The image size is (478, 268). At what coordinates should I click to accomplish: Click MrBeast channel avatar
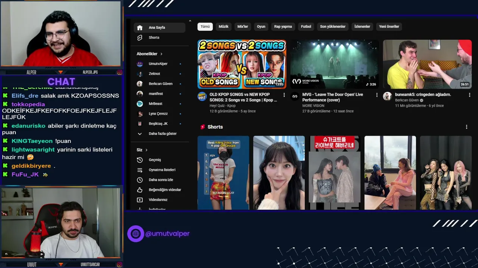pyautogui.click(x=140, y=104)
